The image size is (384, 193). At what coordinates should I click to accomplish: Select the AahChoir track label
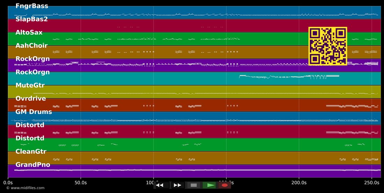point(31,46)
